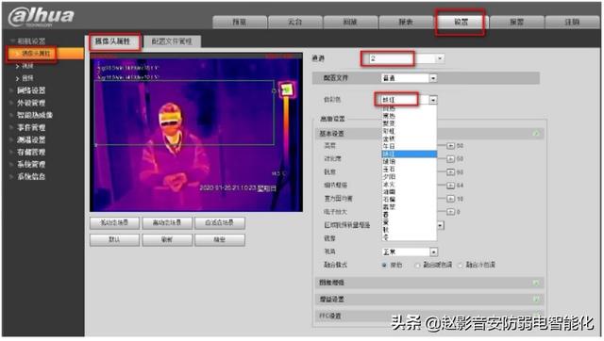Click the 默认 (Default) button

click(114, 240)
